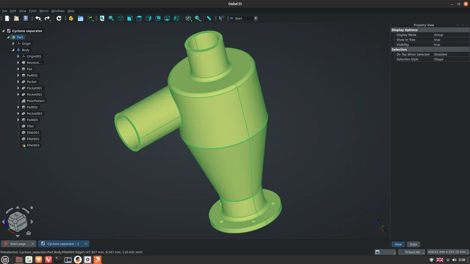The height and width of the screenshot is (264, 470).
Task: Click the top face of the navigation cube
Action: [15, 215]
